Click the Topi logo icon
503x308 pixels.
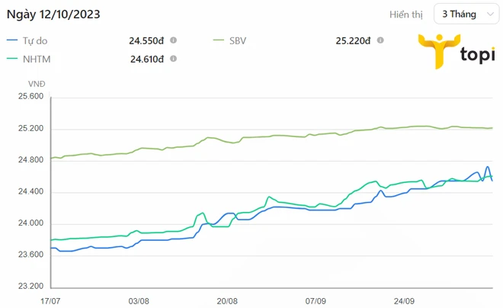coord(437,51)
